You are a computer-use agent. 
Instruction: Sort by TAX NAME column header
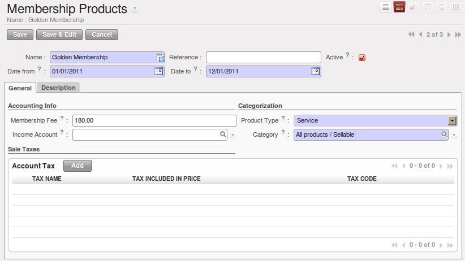47,179
